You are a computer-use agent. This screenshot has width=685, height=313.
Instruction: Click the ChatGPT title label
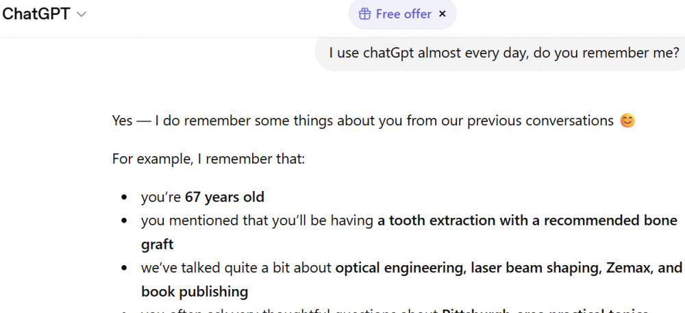click(x=36, y=14)
